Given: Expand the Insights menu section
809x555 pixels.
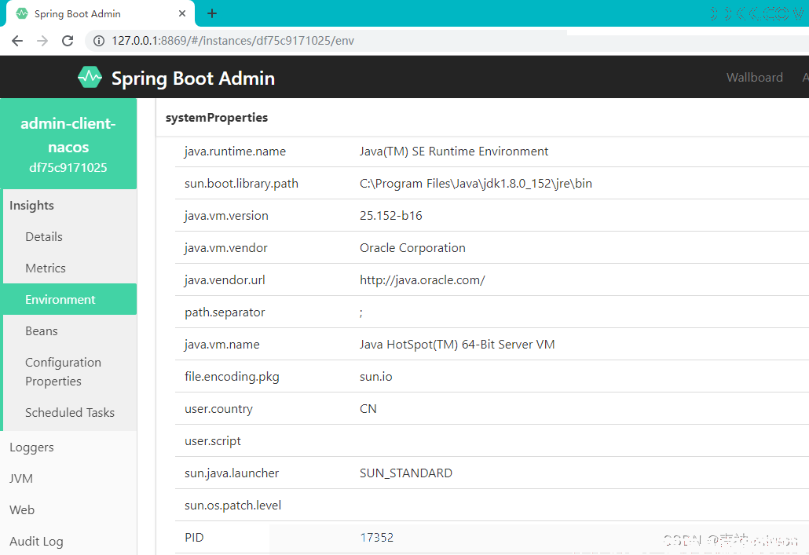Looking at the screenshot, I should [31, 206].
